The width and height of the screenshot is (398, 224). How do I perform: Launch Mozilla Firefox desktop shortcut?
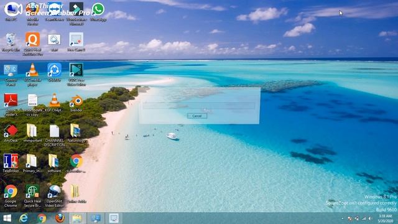click(x=32, y=9)
